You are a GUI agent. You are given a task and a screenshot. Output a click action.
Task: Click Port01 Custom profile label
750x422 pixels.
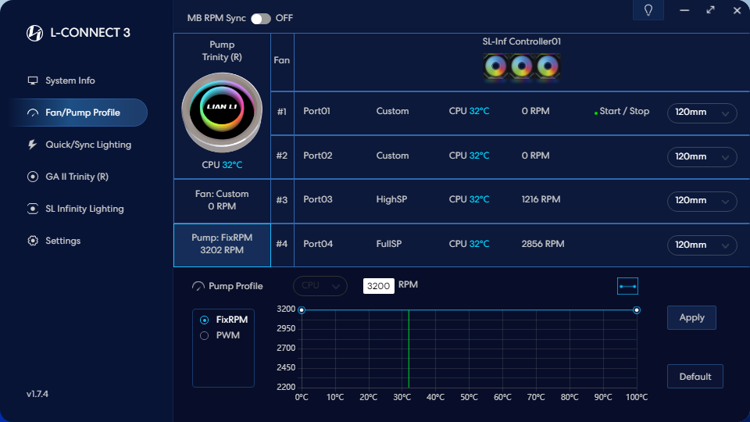392,111
